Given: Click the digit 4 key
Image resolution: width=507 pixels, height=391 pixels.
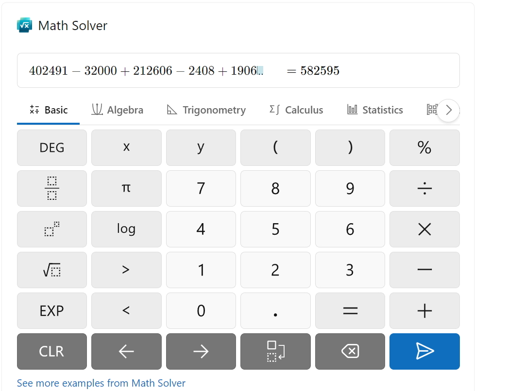Looking at the screenshot, I should pos(201,229).
